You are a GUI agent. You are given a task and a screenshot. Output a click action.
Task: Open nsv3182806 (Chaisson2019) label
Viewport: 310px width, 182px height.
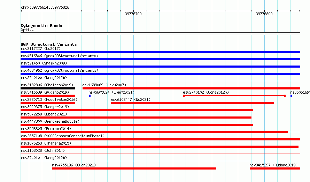47,85
